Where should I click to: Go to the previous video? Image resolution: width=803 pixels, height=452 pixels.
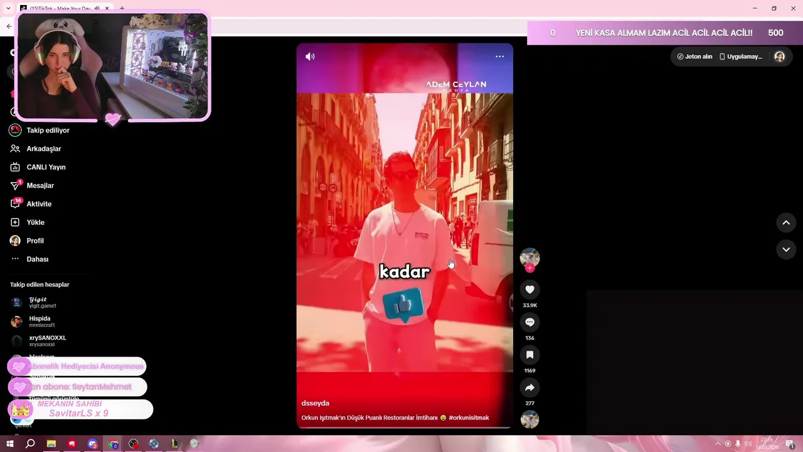(786, 222)
